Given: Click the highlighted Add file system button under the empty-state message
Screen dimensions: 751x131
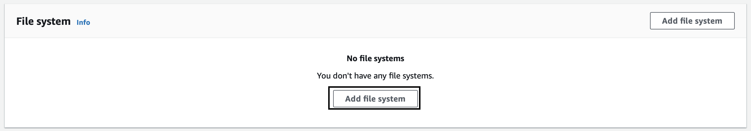Looking at the screenshot, I should click(x=375, y=99).
